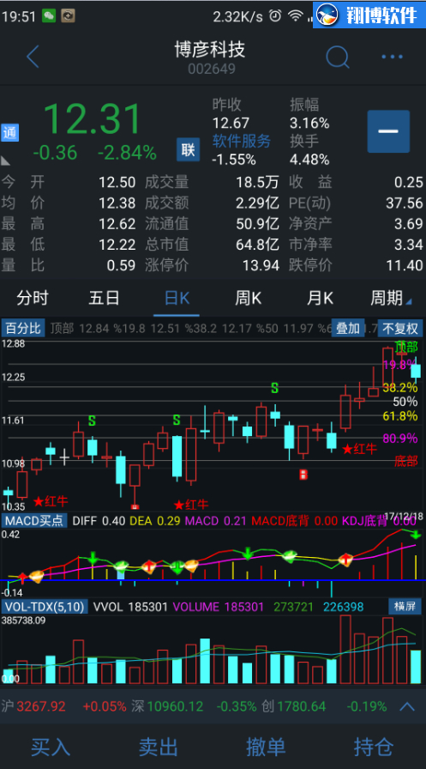Switch to the 五日 tab
This screenshot has height=769, width=426.
104,298
